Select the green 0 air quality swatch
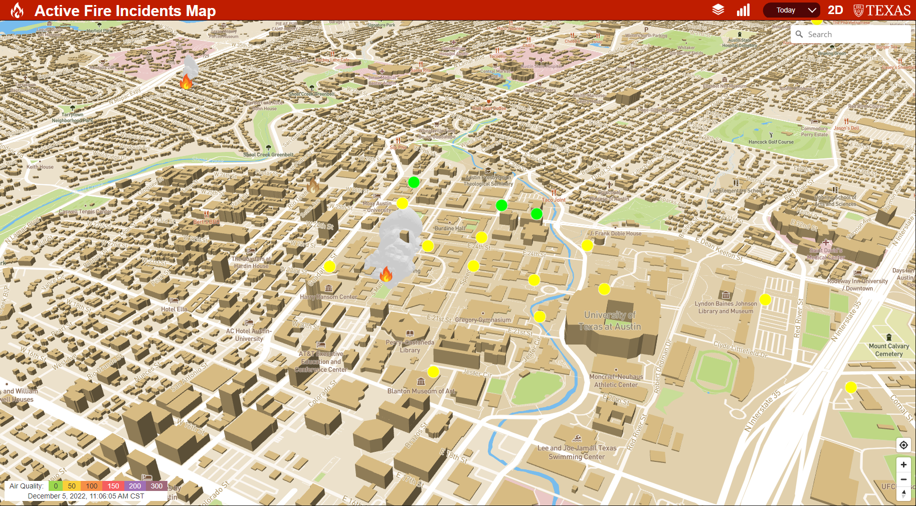The height and width of the screenshot is (506, 916). [56, 486]
